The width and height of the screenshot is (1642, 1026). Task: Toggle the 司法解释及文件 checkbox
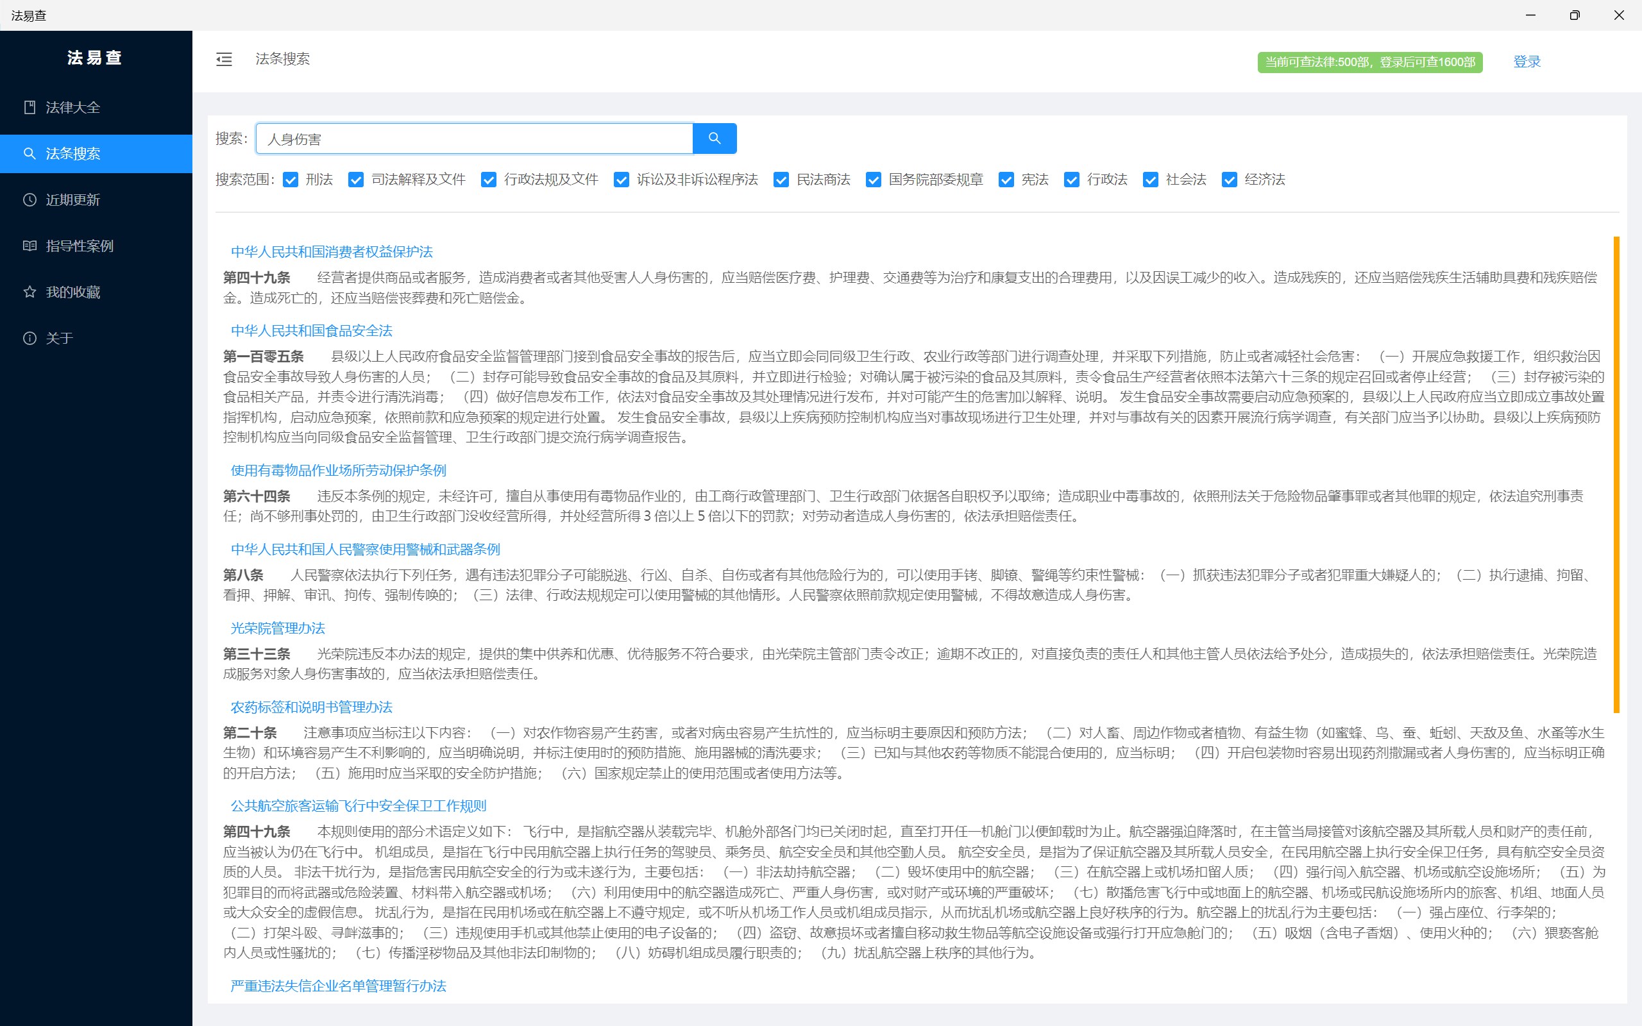tap(355, 180)
